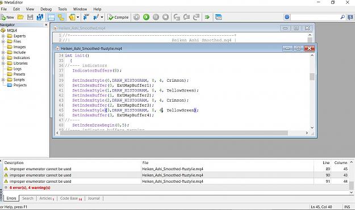Expand the Scripts folder
Screen dimensions: 355x210
tap(3, 79)
